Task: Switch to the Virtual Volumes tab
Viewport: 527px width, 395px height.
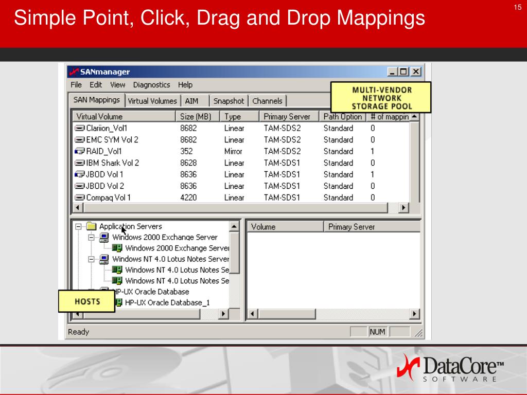Action: pos(152,101)
